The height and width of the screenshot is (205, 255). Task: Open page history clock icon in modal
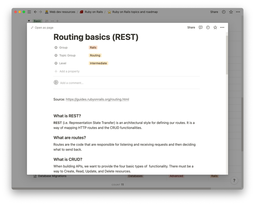(208, 28)
